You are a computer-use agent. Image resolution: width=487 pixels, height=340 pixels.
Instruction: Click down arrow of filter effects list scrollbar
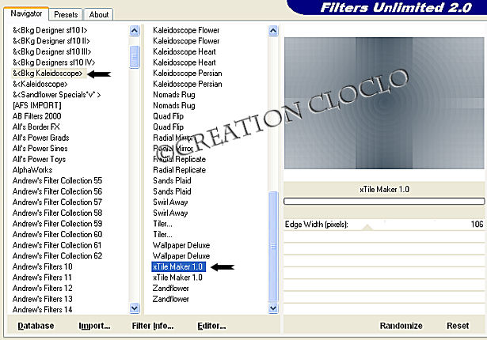pos(272,308)
